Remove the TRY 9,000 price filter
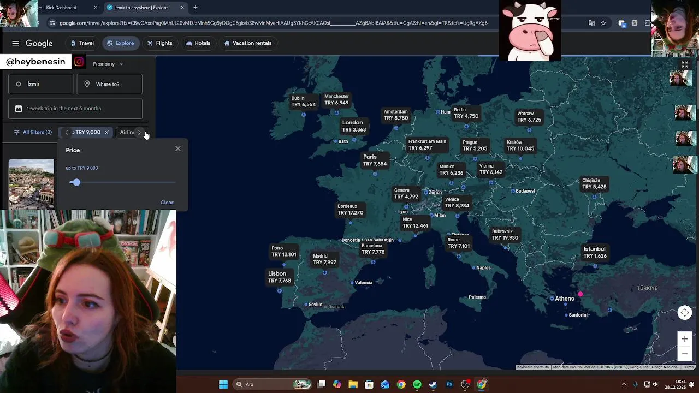 pyautogui.click(x=106, y=132)
